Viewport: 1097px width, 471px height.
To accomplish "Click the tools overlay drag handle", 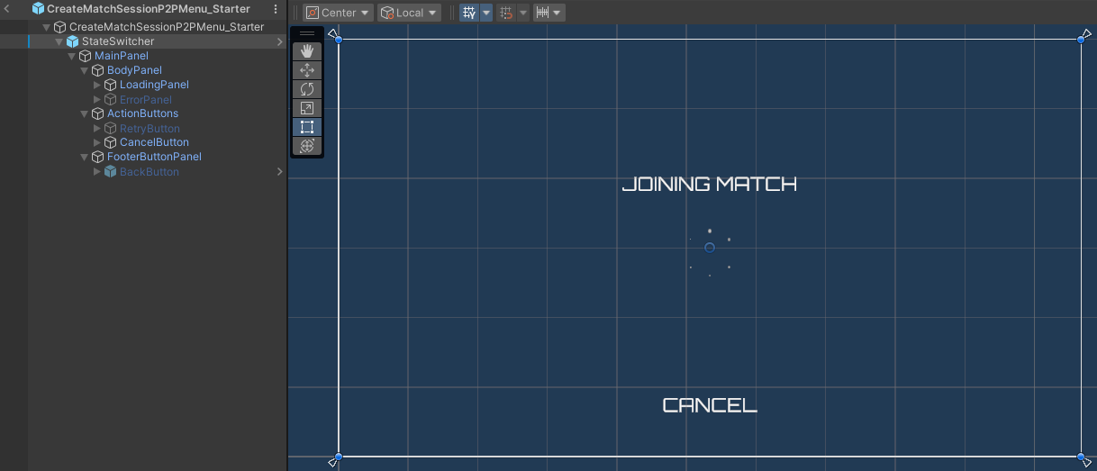I will pos(307,34).
